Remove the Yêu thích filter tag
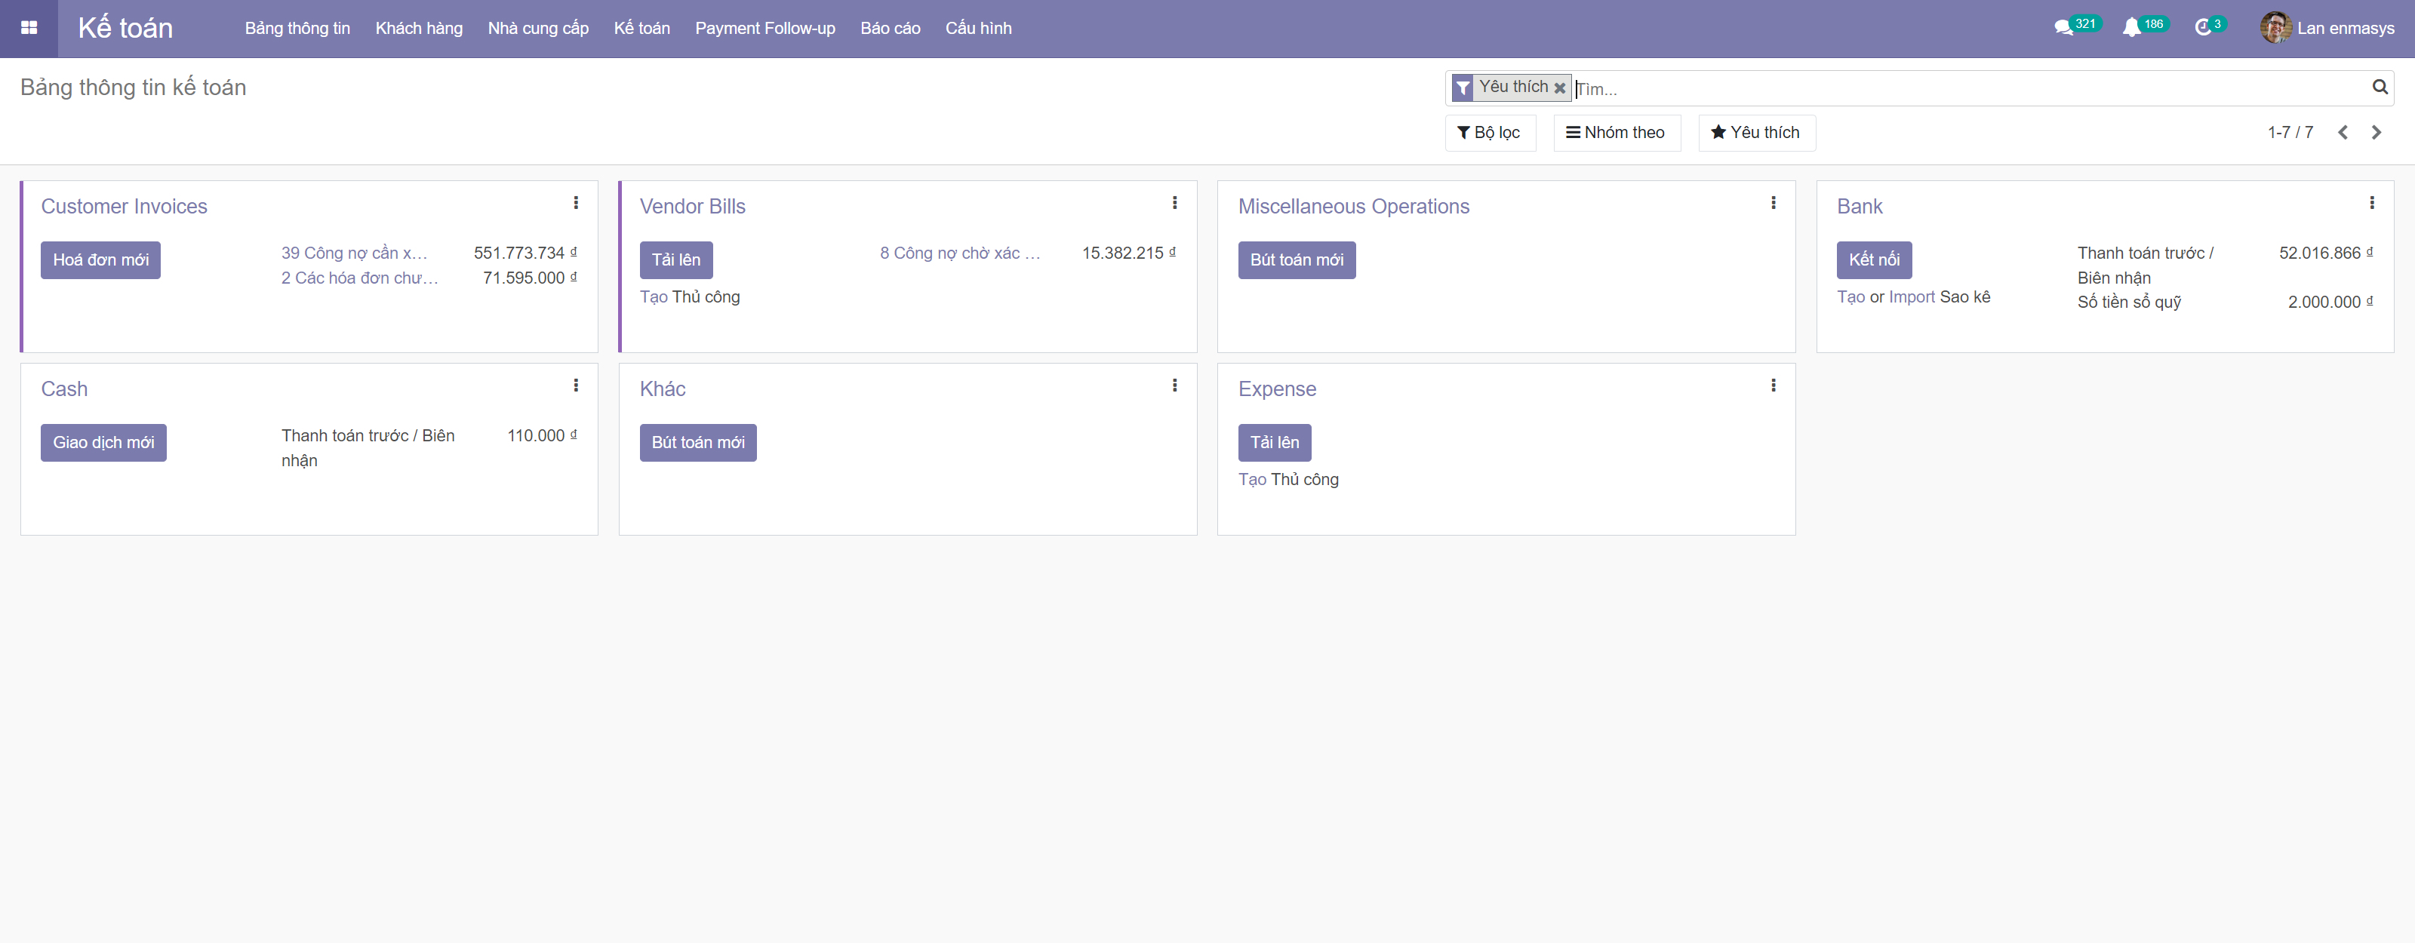The image size is (2415, 943). [1560, 88]
